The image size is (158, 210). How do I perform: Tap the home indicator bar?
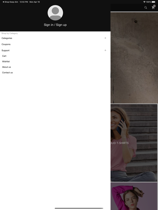pyautogui.click(x=79, y=208)
